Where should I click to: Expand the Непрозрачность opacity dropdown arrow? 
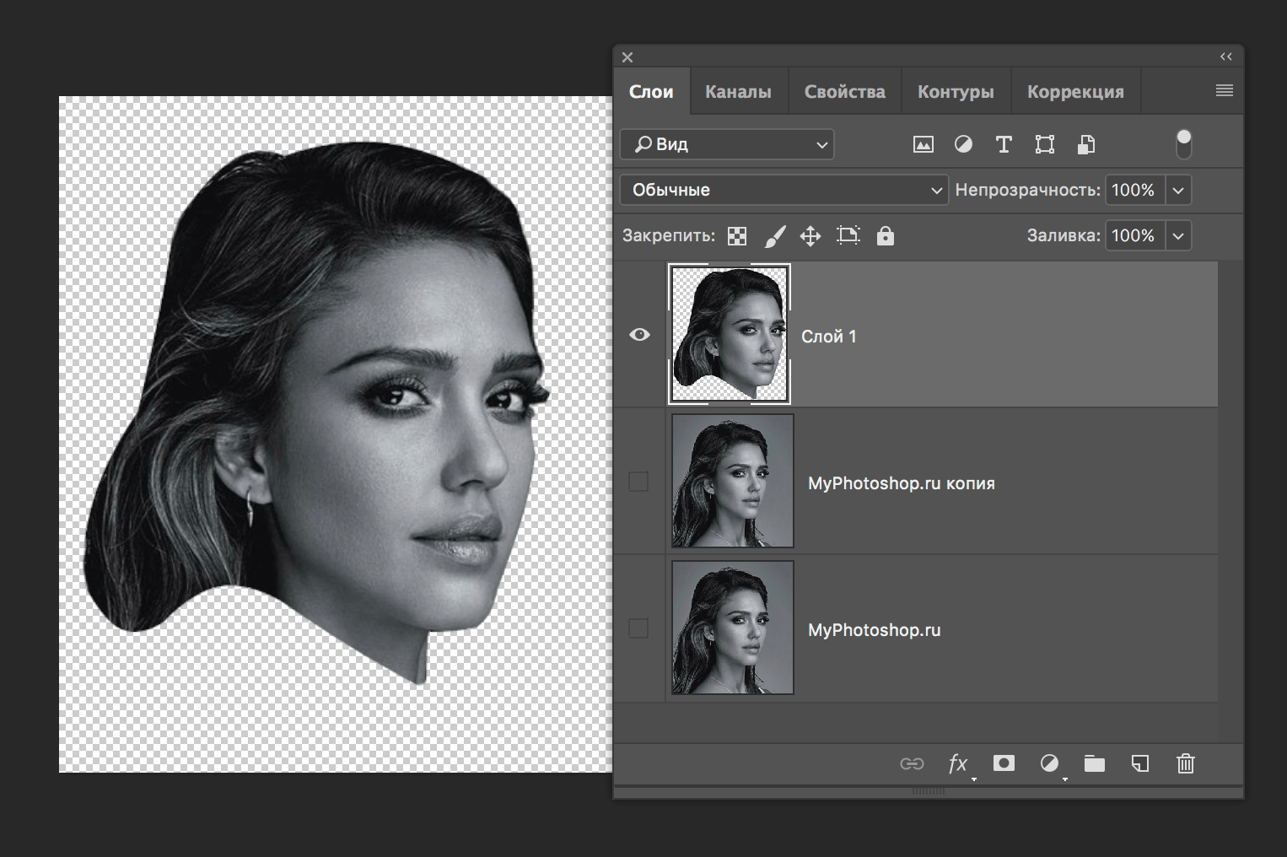click(x=1178, y=190)
